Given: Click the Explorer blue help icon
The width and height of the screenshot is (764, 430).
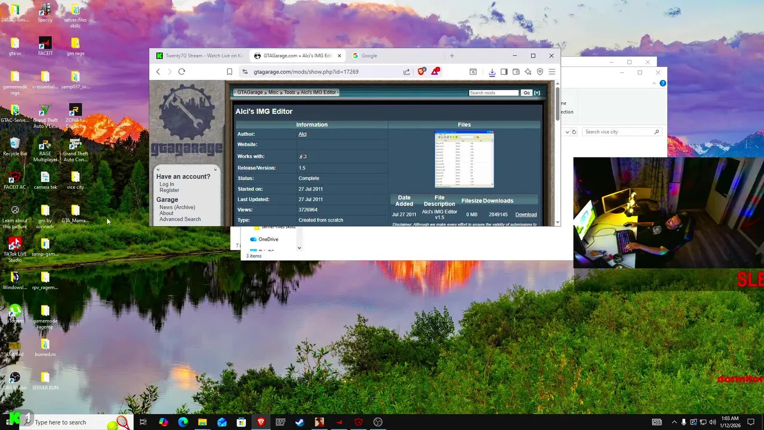Looking at the screenshot, I should 663,83.
